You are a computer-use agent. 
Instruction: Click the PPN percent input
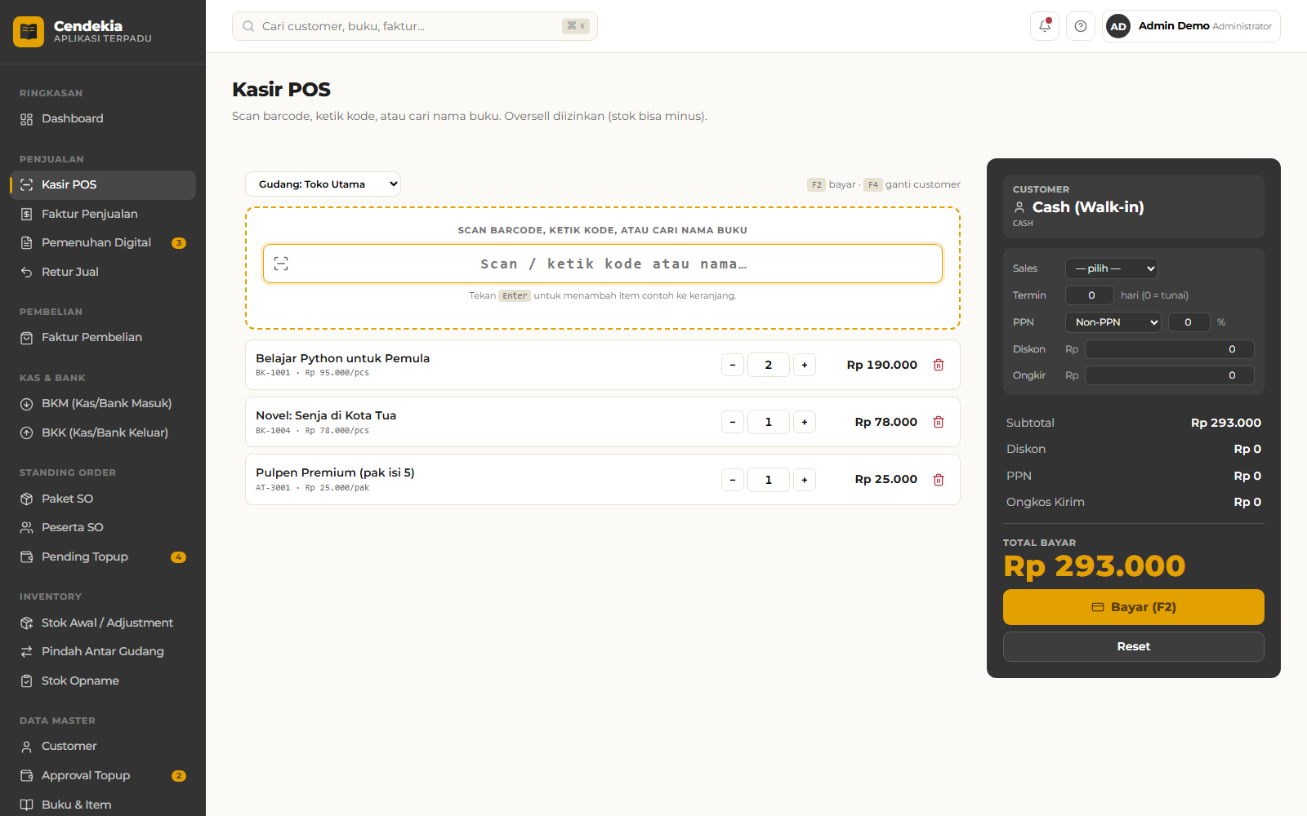(1189, 322)
